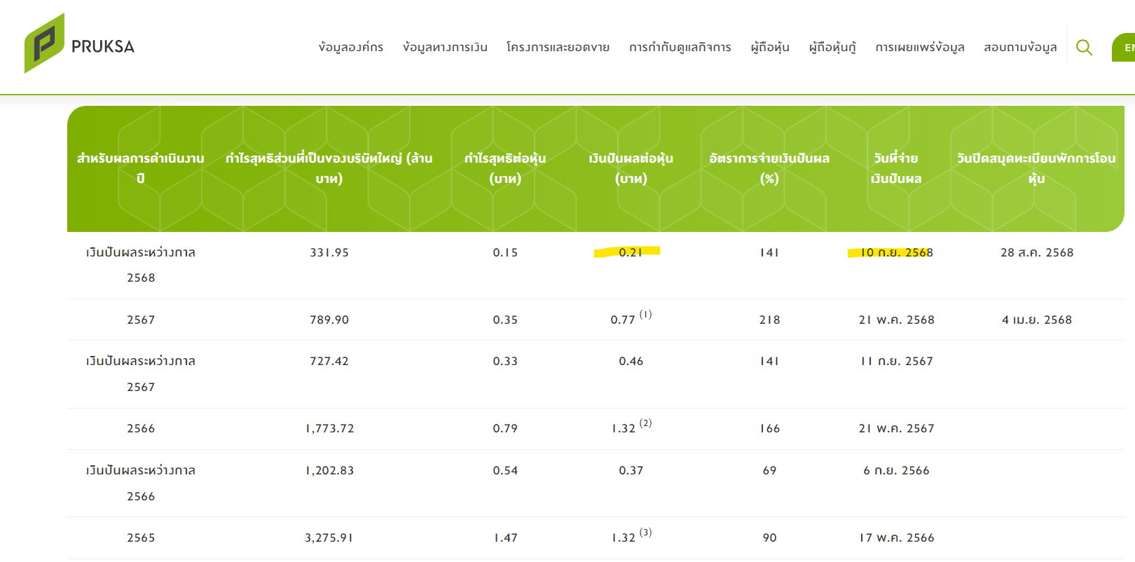Click dividend 1.32 with footnote 2
This screenshot has width=1135, height=562.
click(x=631, y=427)
